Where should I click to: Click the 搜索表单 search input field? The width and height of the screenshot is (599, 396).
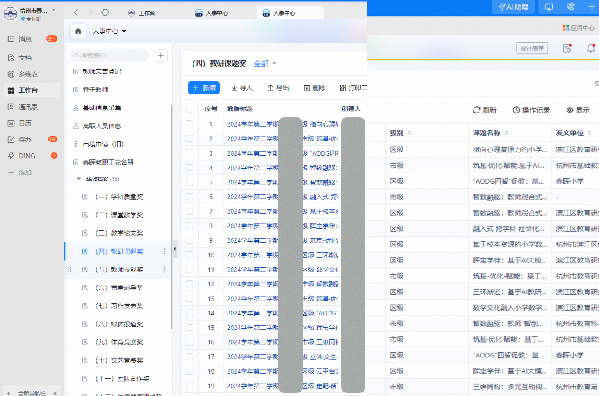coord(108,56)
